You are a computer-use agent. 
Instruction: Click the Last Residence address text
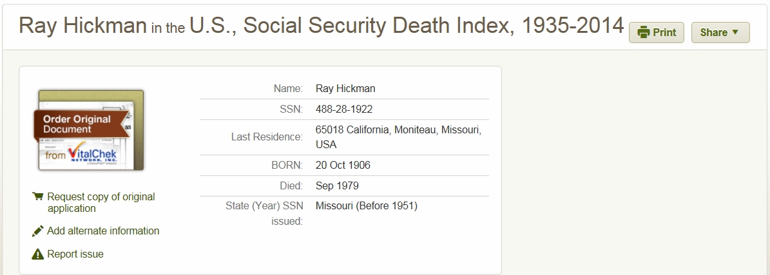pos(398,137)
